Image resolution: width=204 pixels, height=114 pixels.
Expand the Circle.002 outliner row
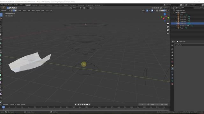176,19
